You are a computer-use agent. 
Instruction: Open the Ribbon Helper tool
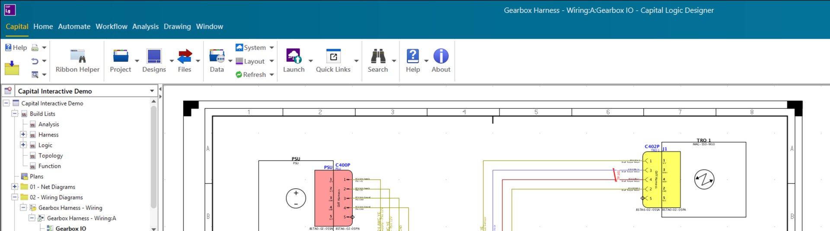point(77,61)
